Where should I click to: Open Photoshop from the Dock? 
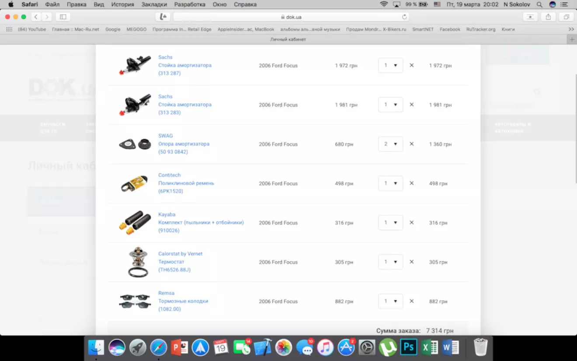pyautogui.click(x=409, y=348)
